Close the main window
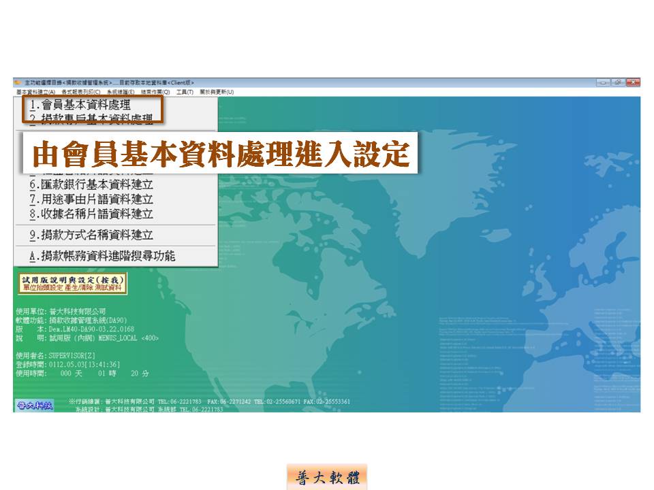 click(x=633, y=82)
